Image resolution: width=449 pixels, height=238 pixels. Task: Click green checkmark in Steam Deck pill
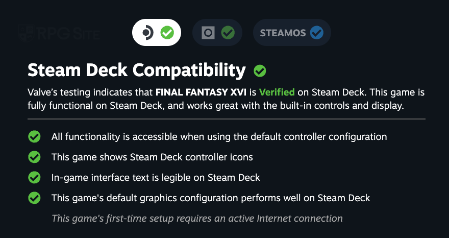(x=167, y=32)
